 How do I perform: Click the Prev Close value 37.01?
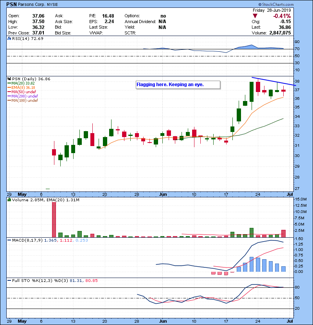point(38,33)
